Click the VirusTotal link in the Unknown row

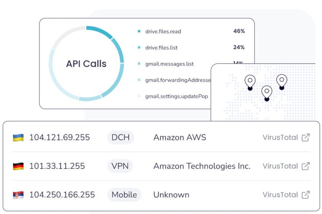pos(280,195)
